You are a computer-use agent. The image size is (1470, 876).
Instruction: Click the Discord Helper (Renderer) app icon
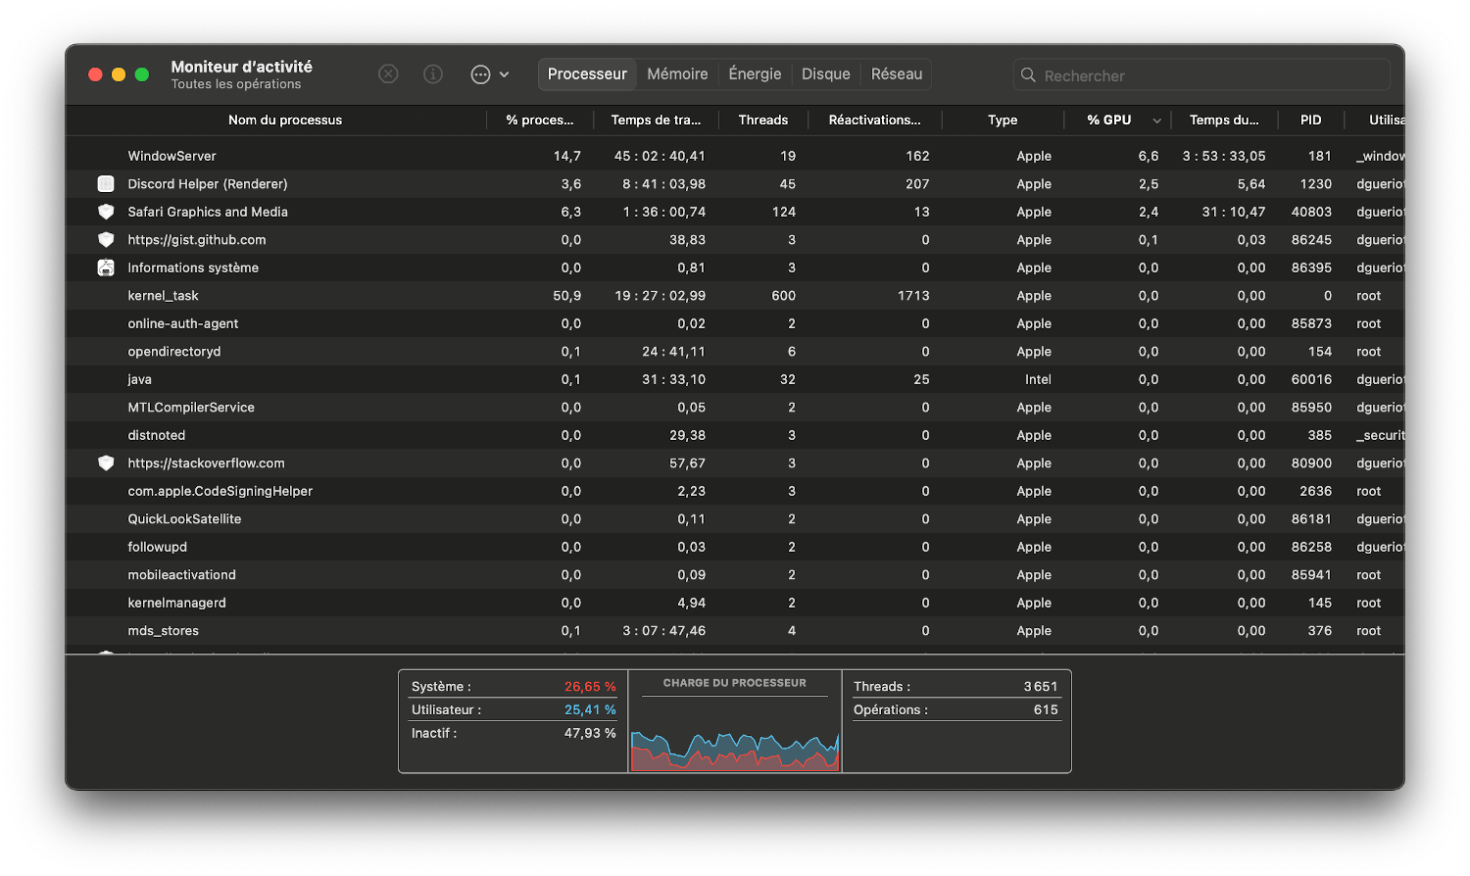[x=106, y=184]
